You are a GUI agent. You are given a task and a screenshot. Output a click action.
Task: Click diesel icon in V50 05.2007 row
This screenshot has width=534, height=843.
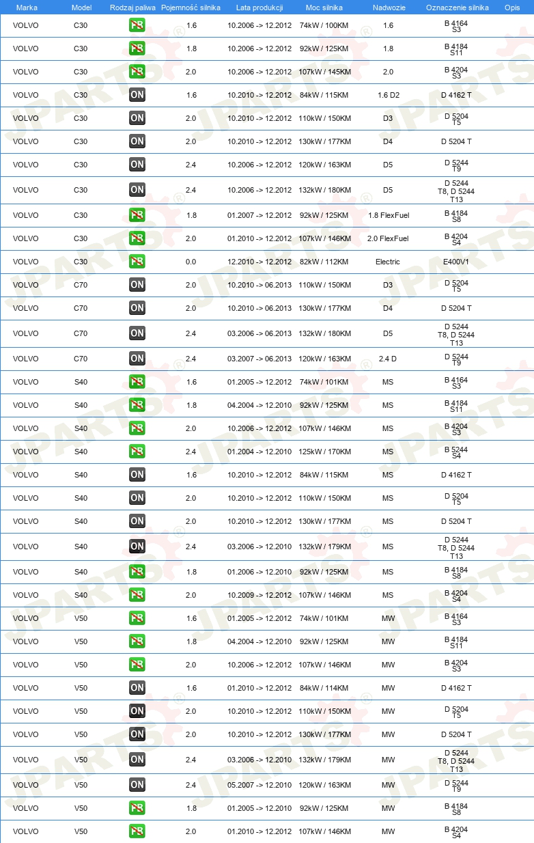(137, 785)
